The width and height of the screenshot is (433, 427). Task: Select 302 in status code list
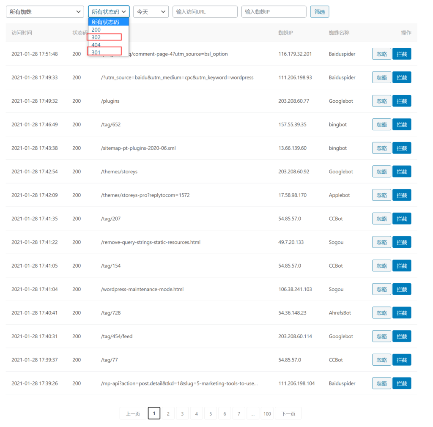pyautogui.click(x=104, y=37)
